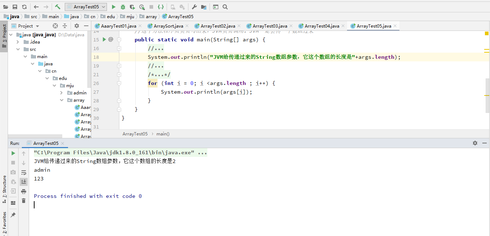Toggle scroll to end in console
The image size is (490, 236).
point(24,182)
